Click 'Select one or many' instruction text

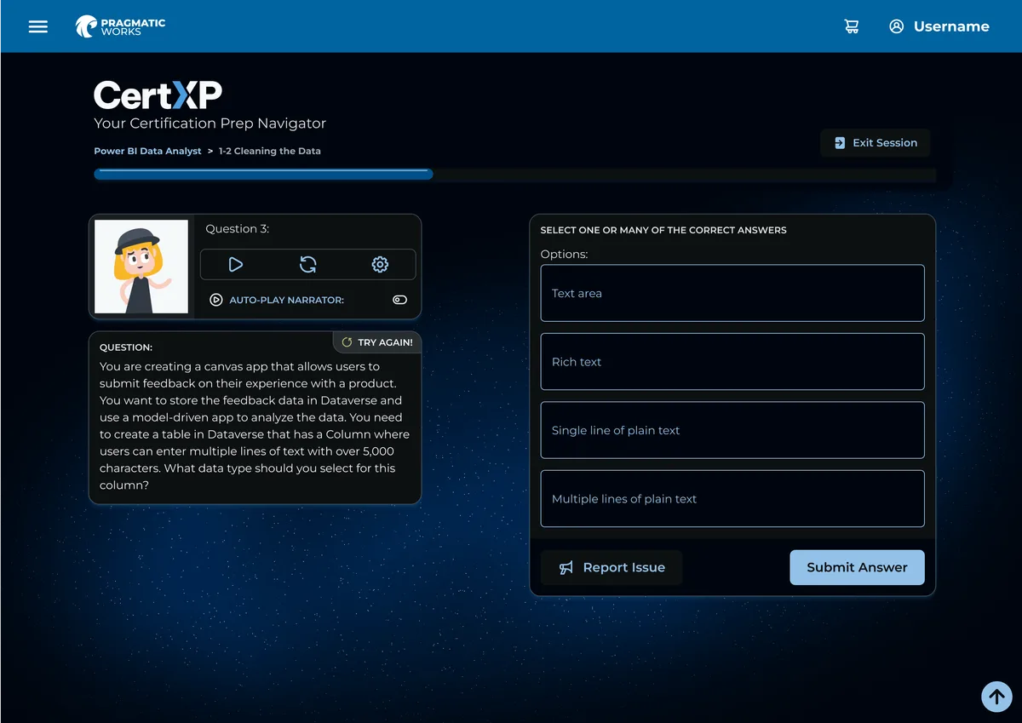[x=663, y=230]
